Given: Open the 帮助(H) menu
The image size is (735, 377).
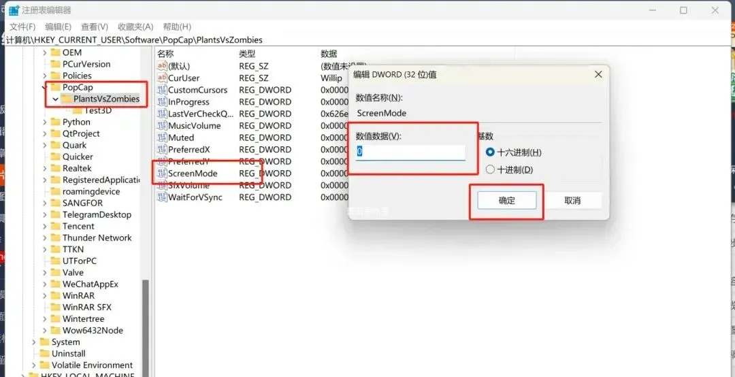Looking at the screenshot, I should [x=177, y=27].
